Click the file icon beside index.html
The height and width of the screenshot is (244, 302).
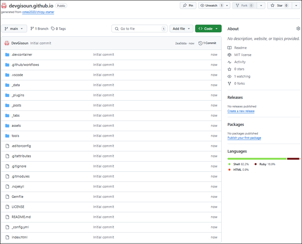[7, 237]
